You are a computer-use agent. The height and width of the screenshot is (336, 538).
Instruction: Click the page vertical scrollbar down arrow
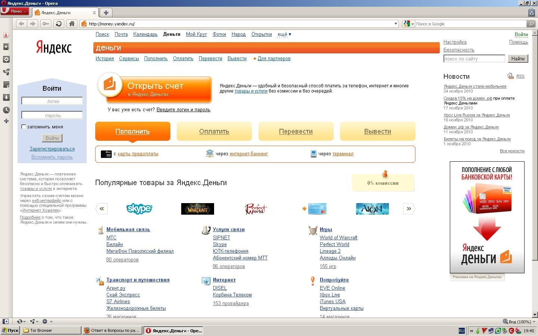[535, 314]
